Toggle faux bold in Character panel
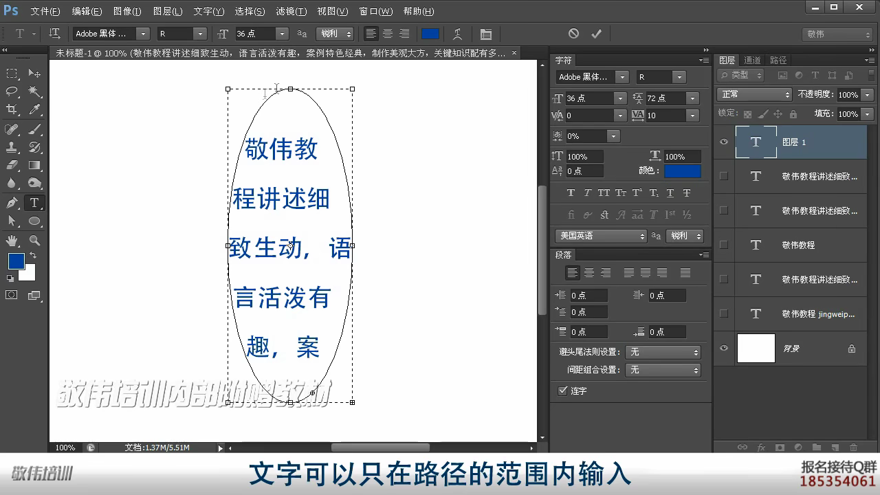 pyautogui.click(x=571, y=193)
